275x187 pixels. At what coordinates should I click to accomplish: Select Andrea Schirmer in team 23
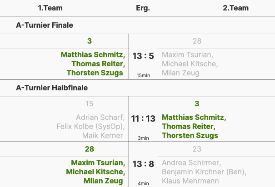coord(191,163)
